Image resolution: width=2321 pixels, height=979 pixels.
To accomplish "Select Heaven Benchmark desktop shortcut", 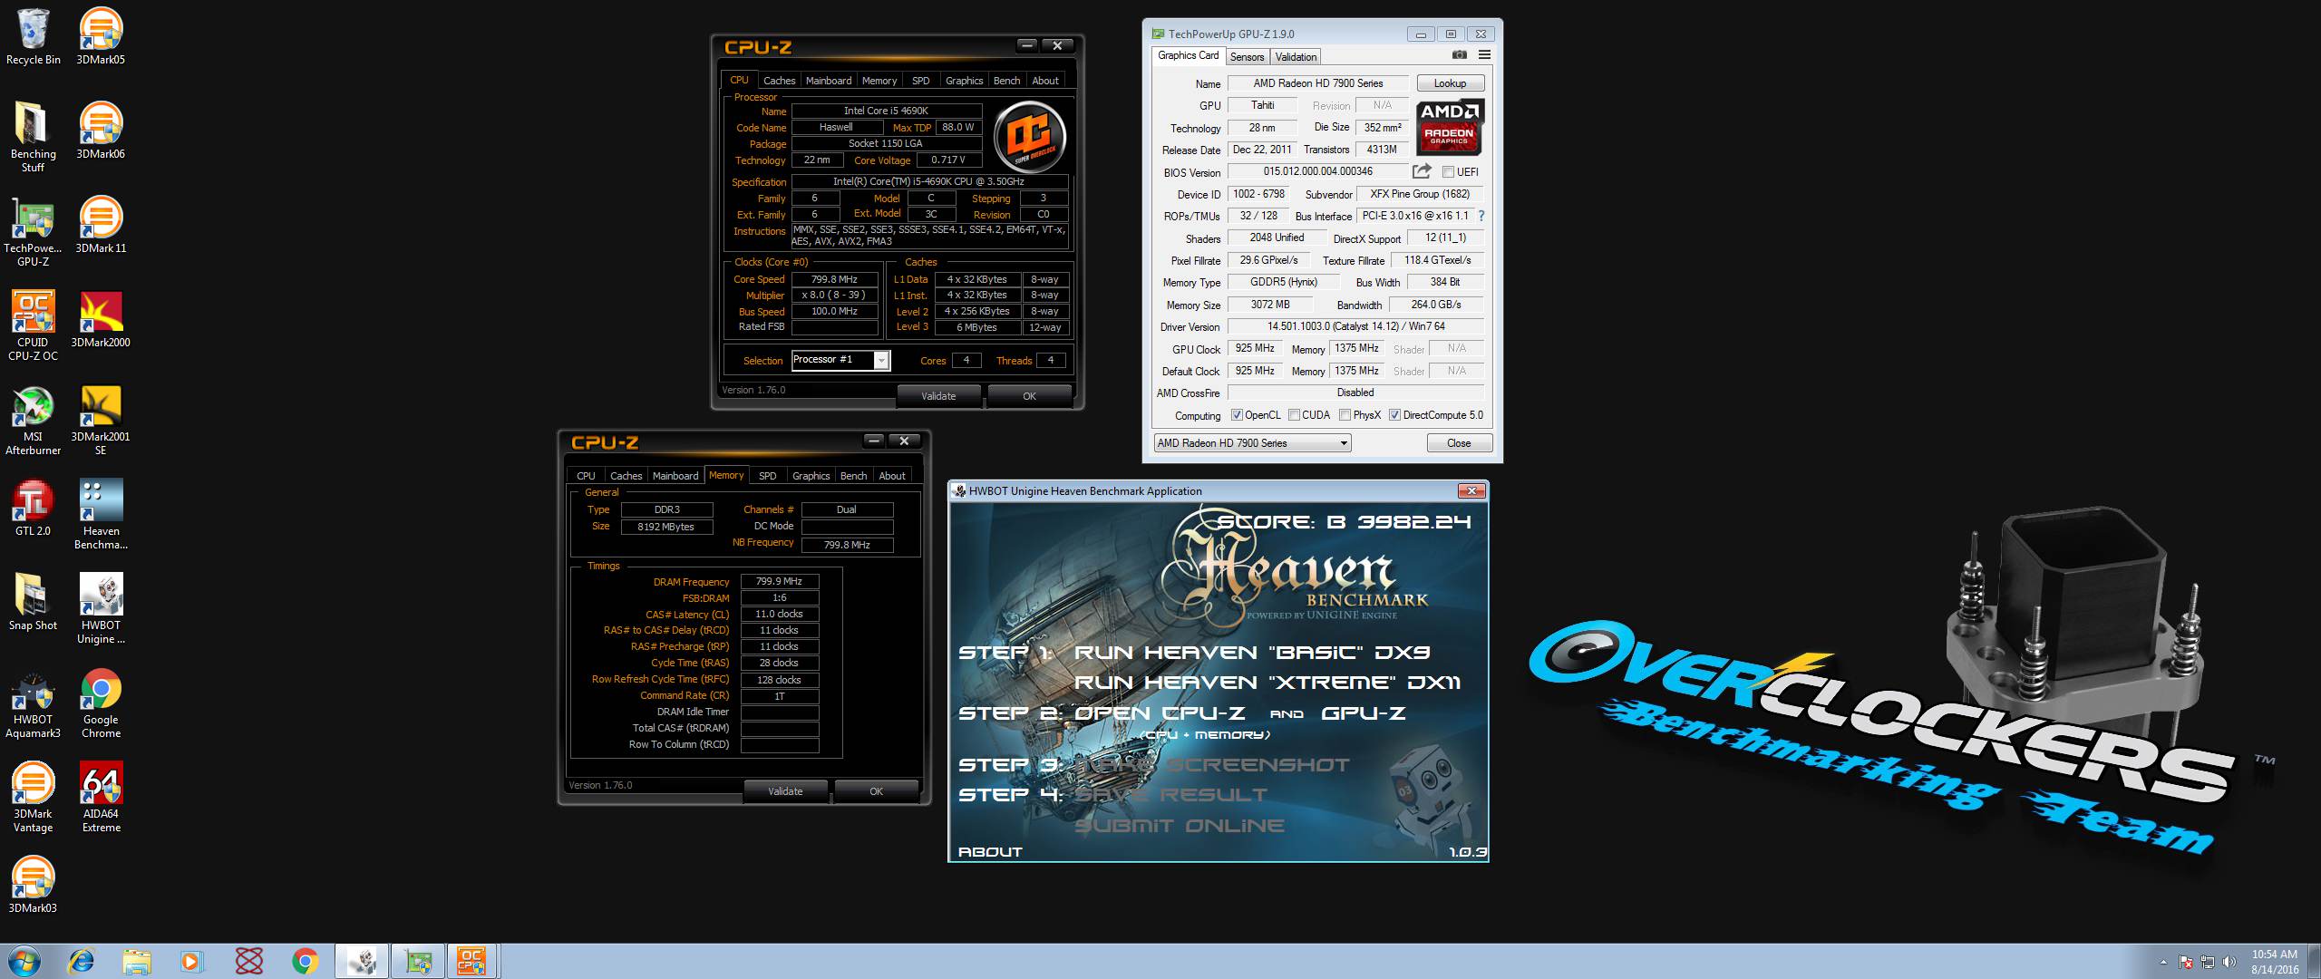I will [101, 515].
